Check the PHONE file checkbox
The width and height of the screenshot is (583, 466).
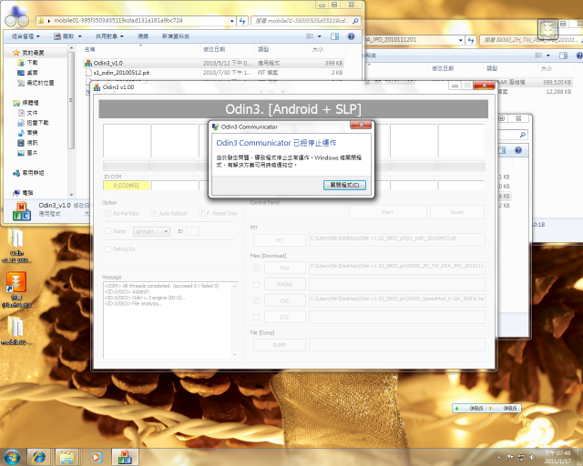click(256, 284)
